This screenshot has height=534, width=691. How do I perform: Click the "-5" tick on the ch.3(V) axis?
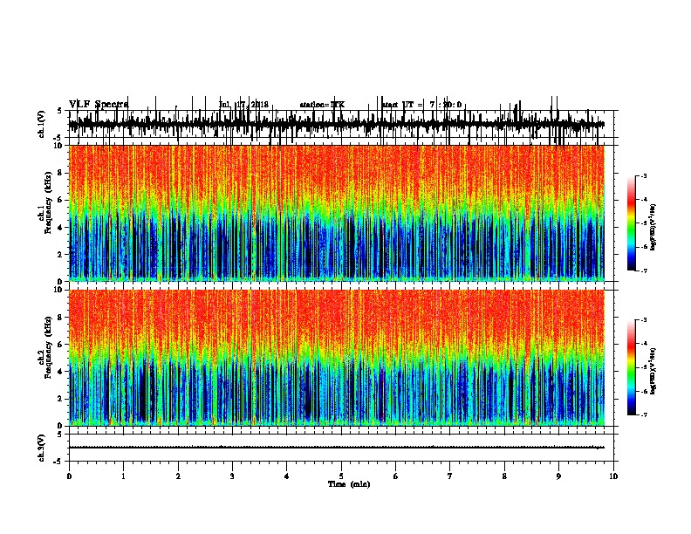58,462
